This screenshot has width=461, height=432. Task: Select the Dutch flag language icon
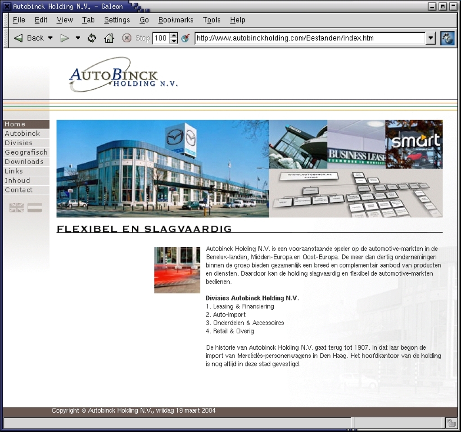[34, 208]
